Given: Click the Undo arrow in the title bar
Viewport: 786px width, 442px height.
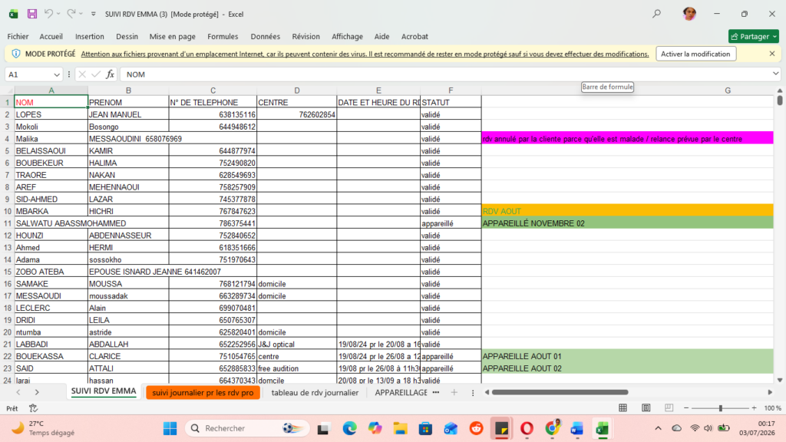Looking at the screenshot, I should pyautogui.click(x=48, y=14).
